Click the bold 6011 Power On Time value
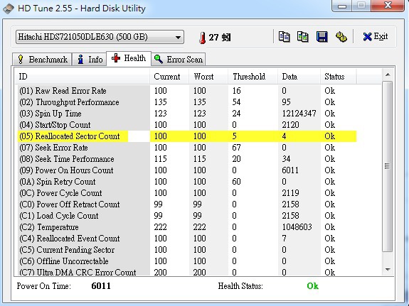409x306 pixels. click(101, 286)
